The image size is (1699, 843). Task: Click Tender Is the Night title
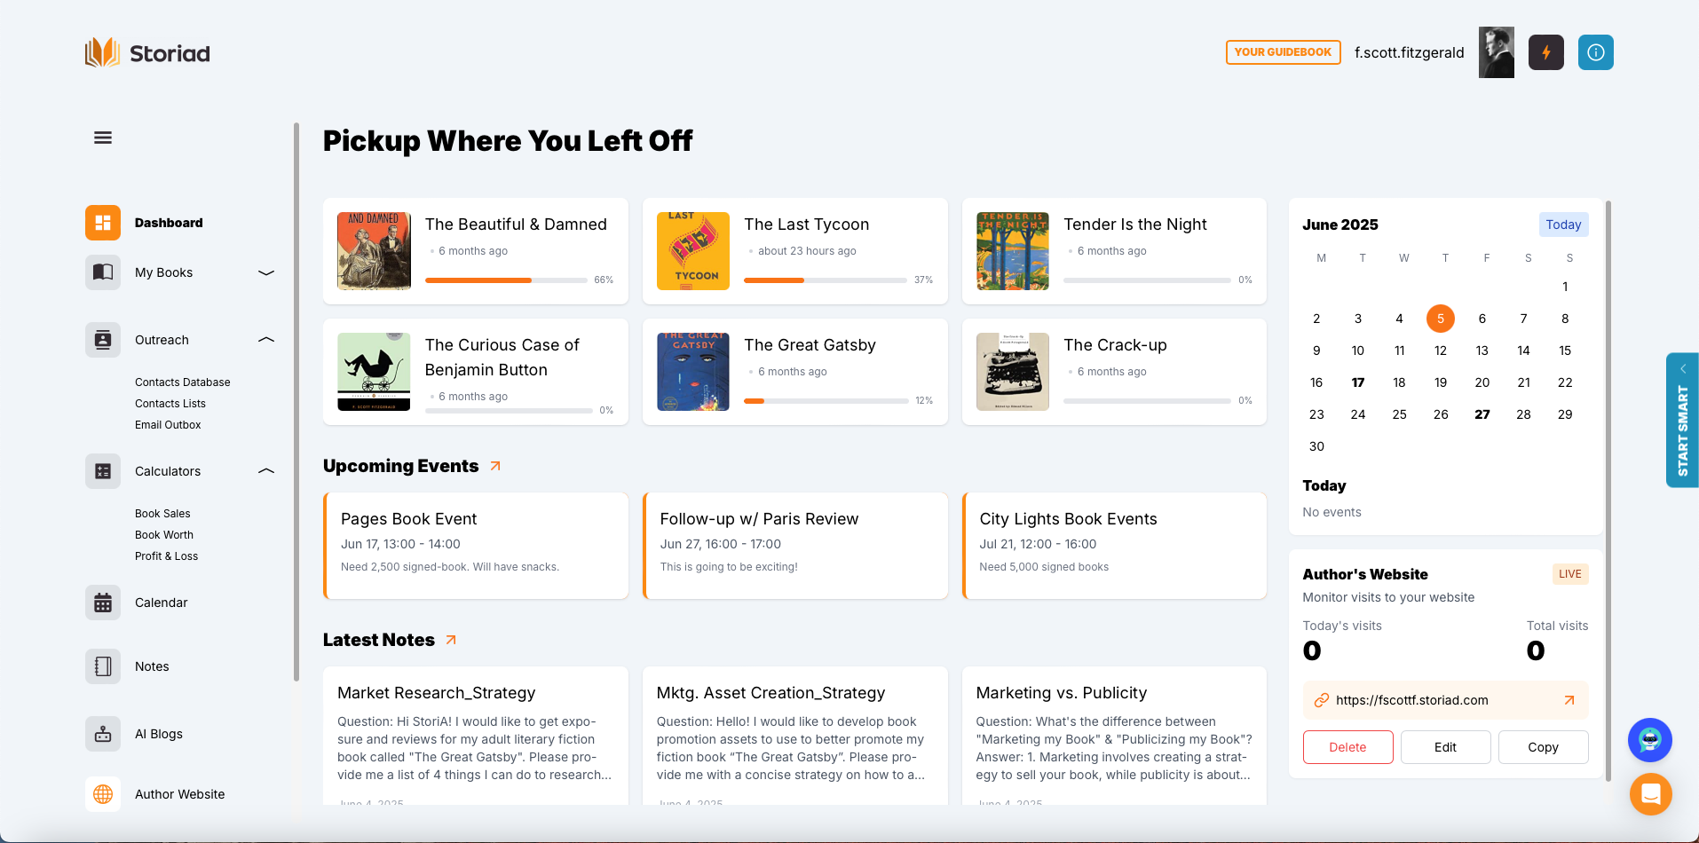(1135, 225)
